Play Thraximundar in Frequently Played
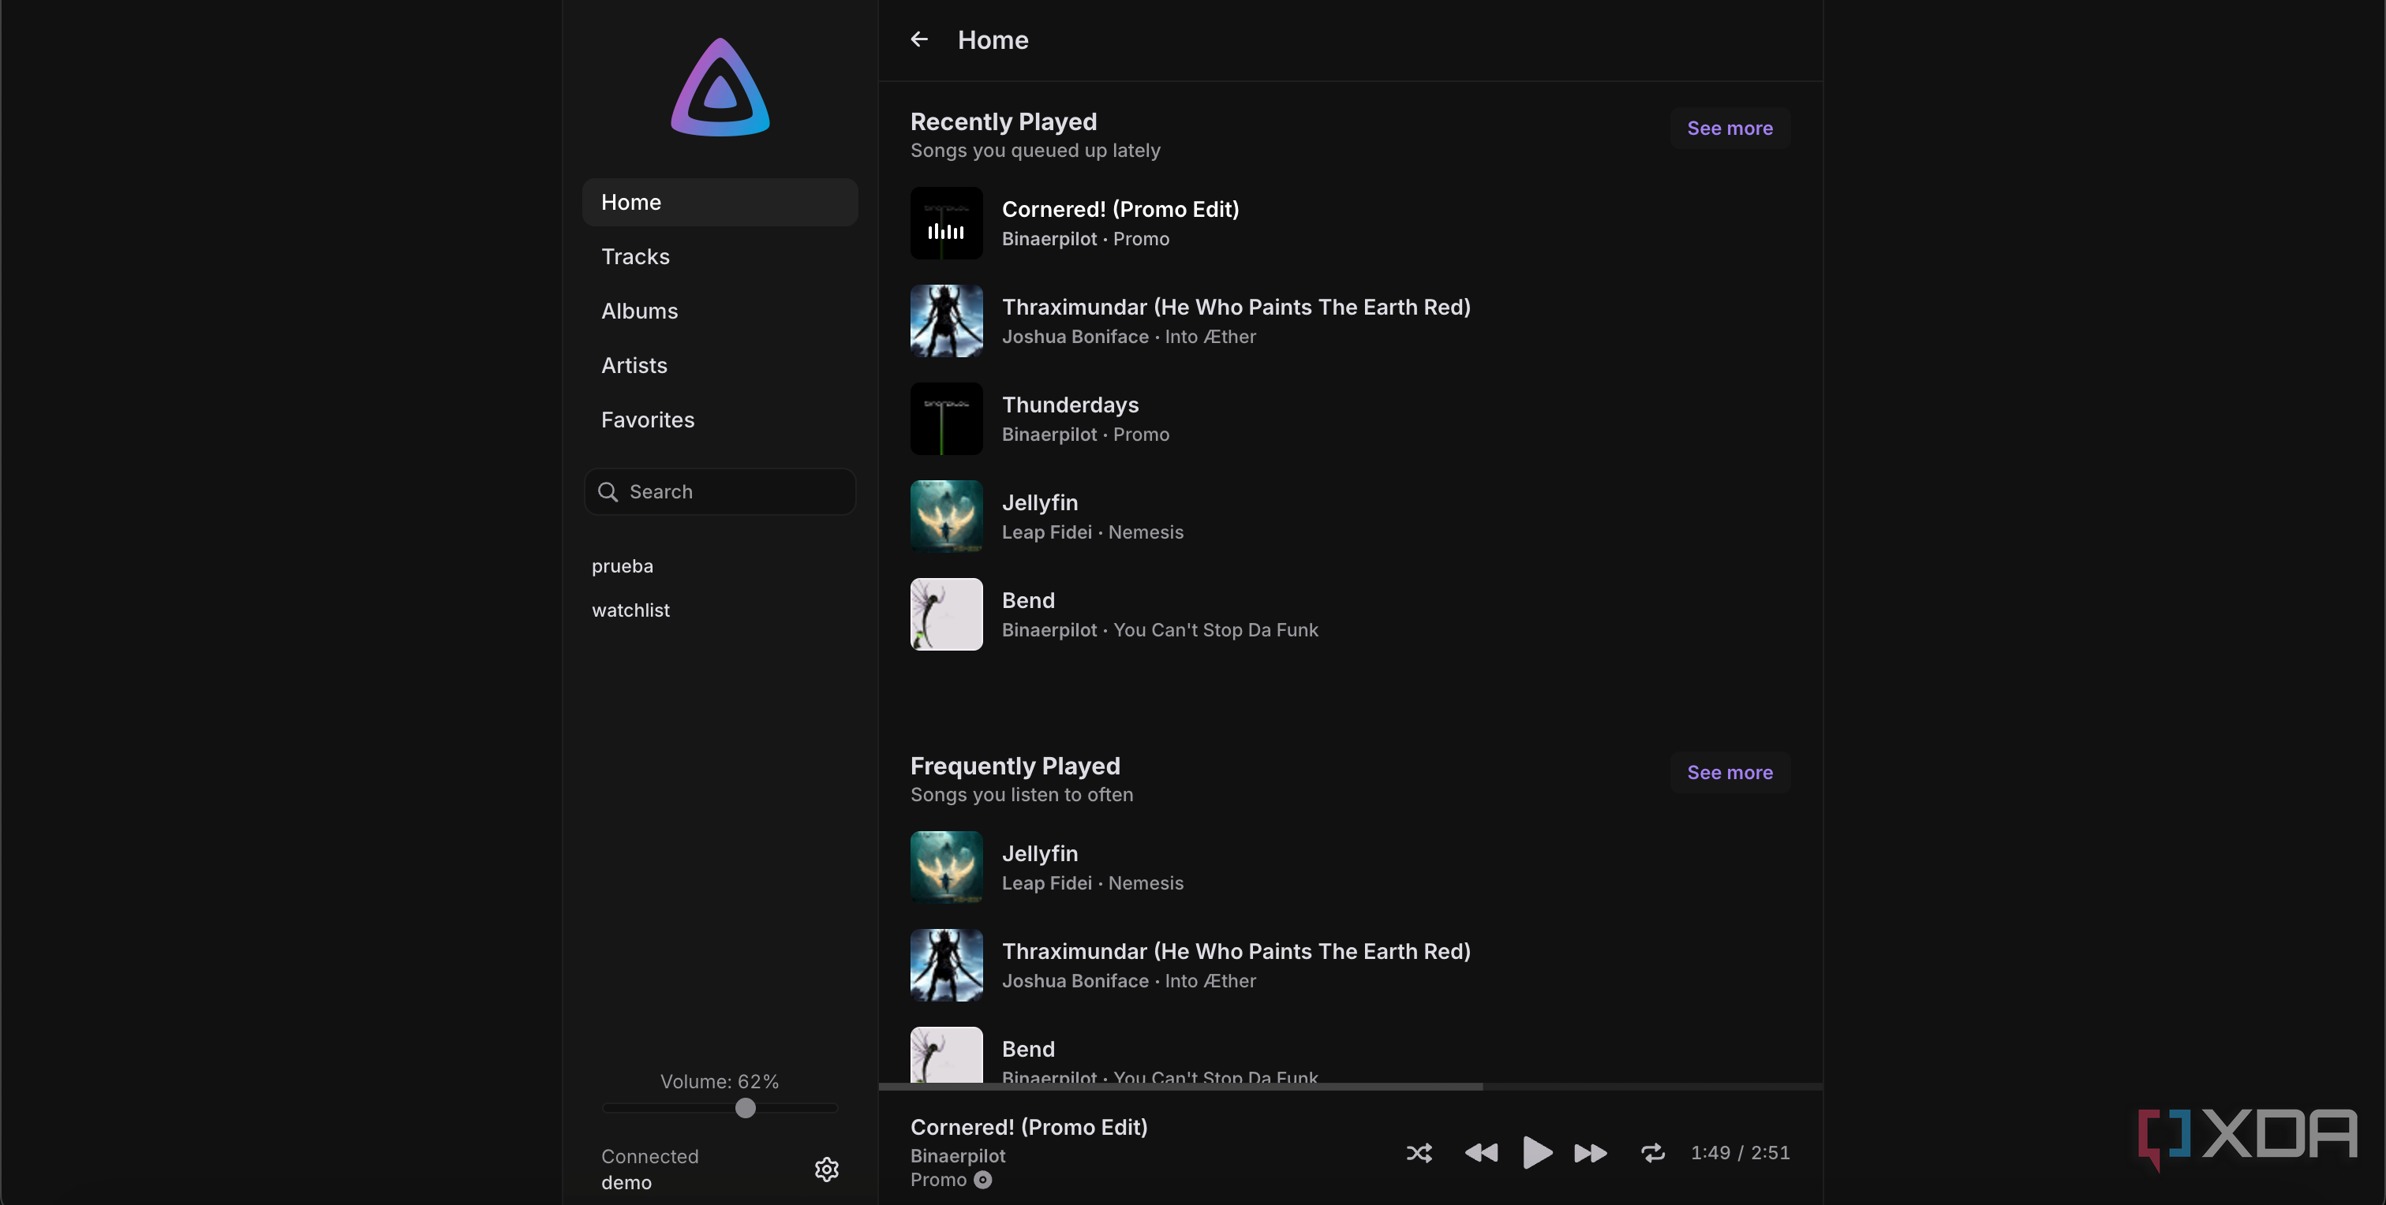Image resolution: width=2386 pixels, height=1205 pixels. point(1351,965)
